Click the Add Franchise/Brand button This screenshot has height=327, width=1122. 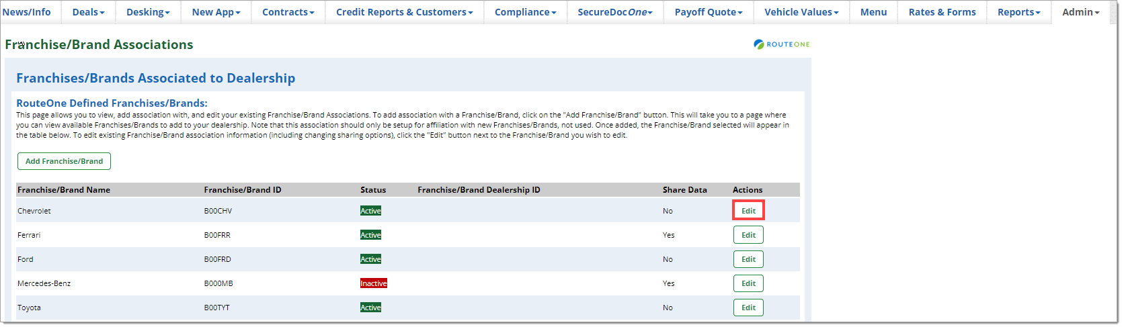pos(65,161)
